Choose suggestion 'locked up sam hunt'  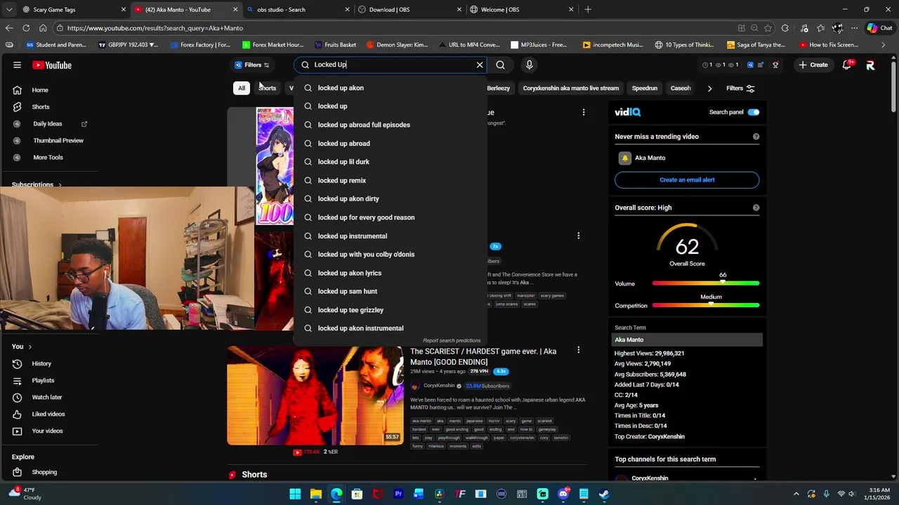click(x=390, y=291)
